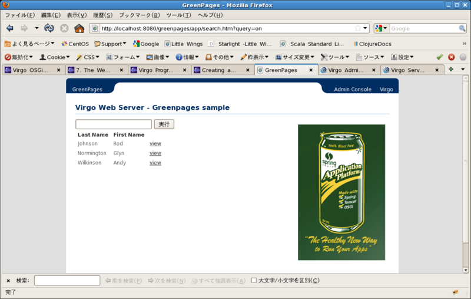Open the Google bookmark
Screen dimensions: 471x299
point(146,44)
